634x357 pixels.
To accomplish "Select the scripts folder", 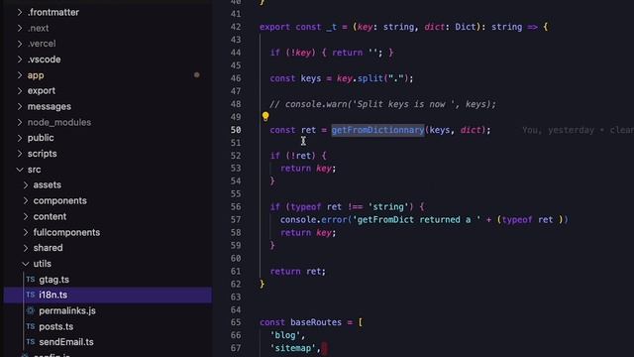I will [x=42, y=154].
